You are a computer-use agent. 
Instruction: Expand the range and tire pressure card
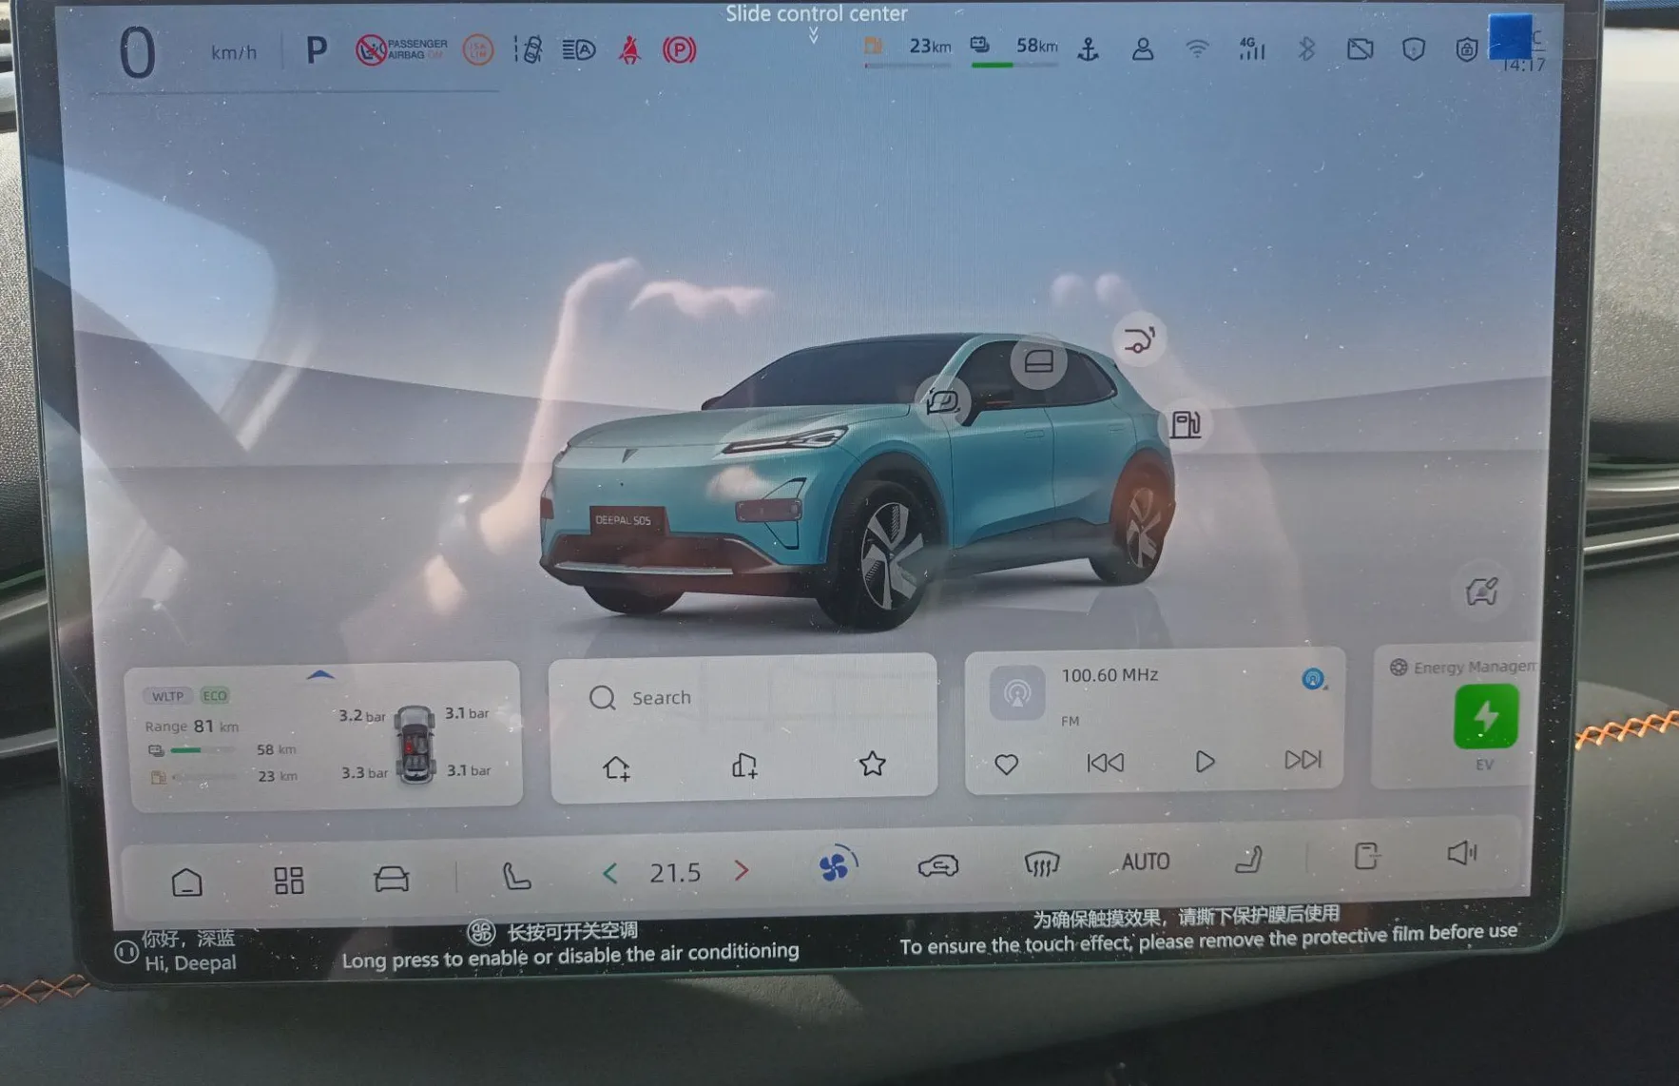click(x=320, y=674)
